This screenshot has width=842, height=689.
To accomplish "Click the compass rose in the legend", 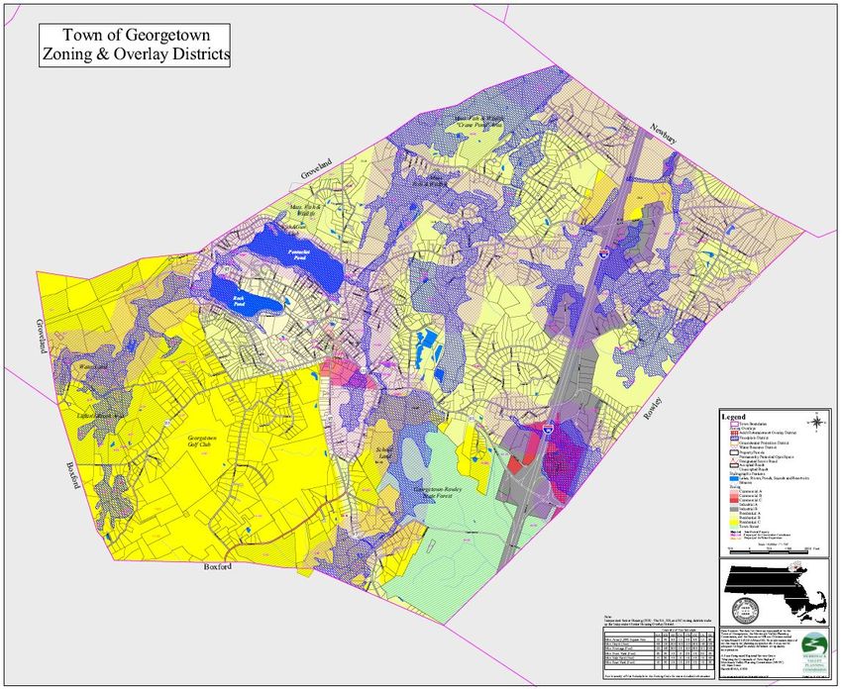I will pos(815,423).
